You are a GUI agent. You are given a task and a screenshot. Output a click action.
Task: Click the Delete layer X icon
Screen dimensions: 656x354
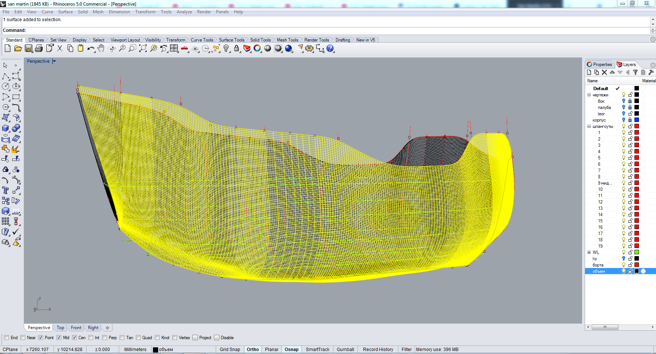tap(604, 73)
